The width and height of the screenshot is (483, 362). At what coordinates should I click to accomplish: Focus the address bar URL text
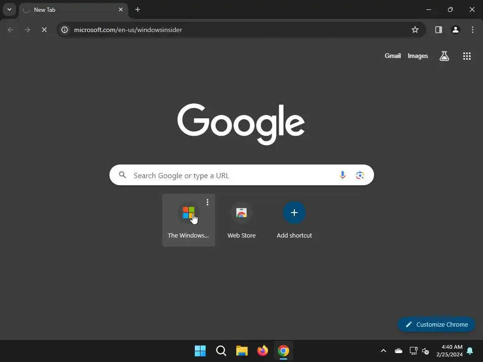(x=128, y=30)
